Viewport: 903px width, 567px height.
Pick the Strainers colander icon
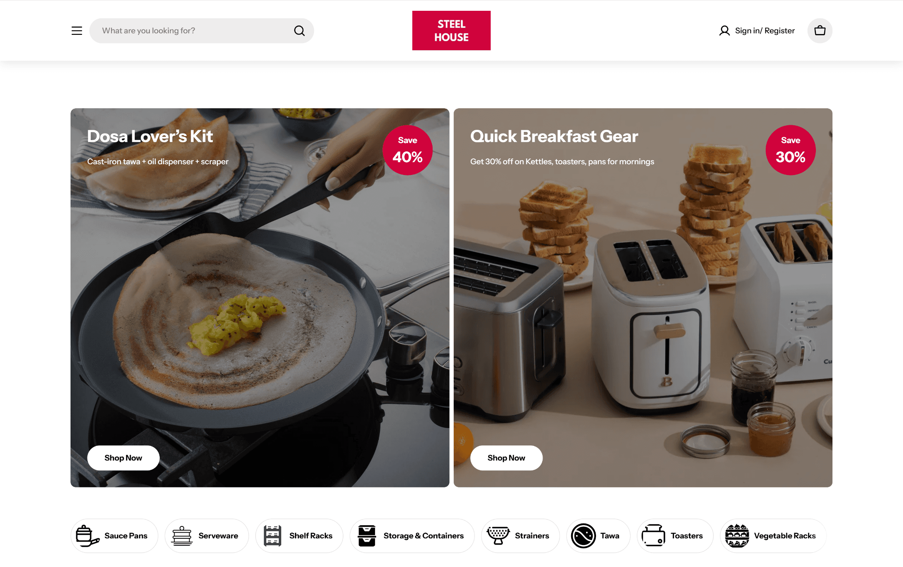pyautogui.click(x=498, y=536)
